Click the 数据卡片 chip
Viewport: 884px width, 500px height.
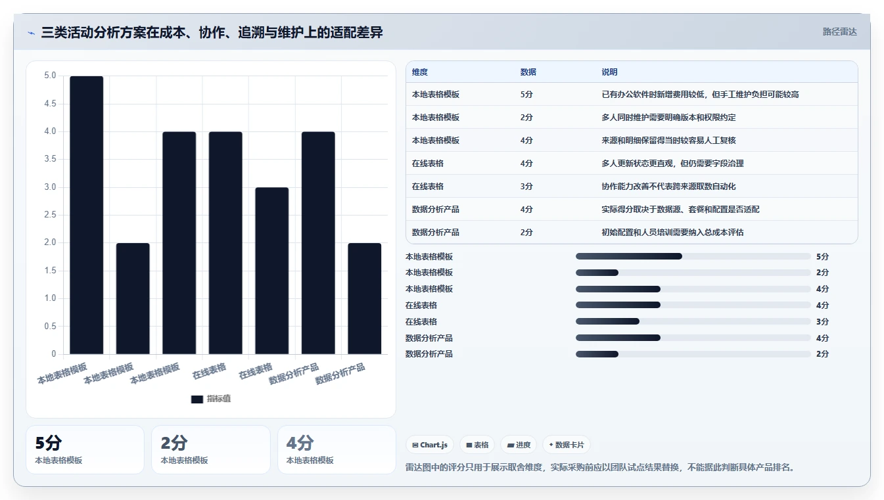(567, 445)
